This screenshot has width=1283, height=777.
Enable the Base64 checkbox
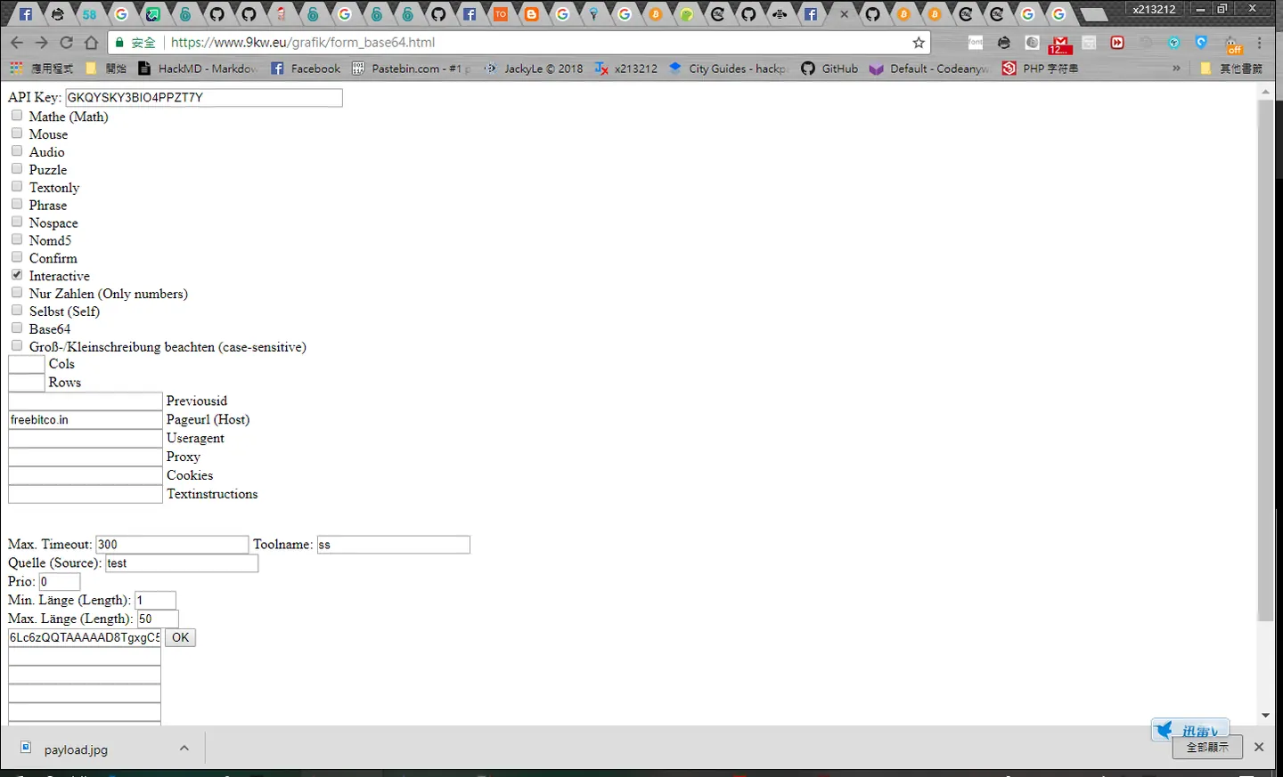pyautogui.click(x=17, y=328)
